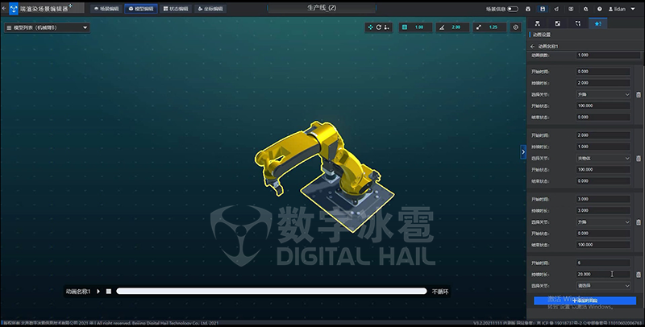
Task: Open the star animation panel tab
Action: click(x=597, y=23)
